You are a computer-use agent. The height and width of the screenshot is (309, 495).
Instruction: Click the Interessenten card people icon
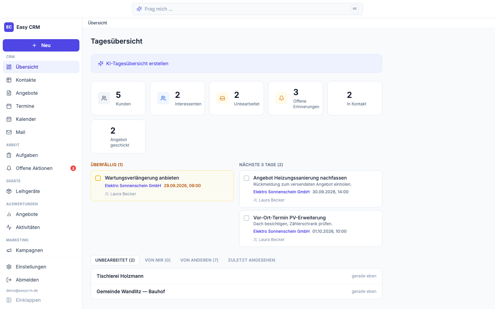[163, 98]
